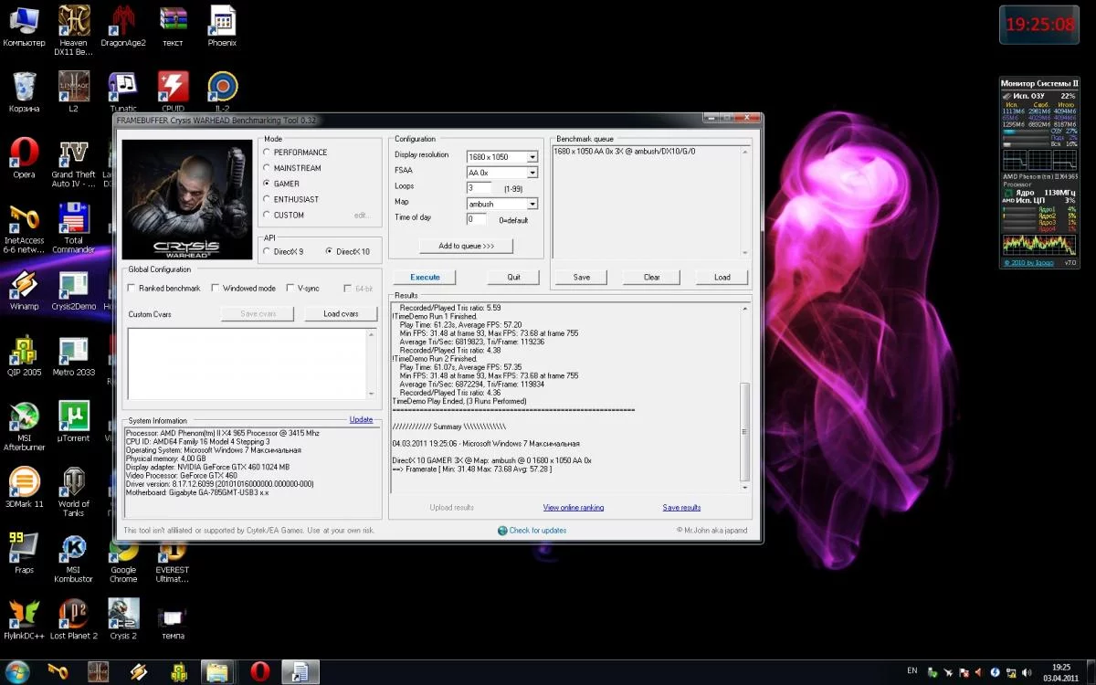
Task: Enable the Windowed mode checkbox
Action: (x=215, y=288)
